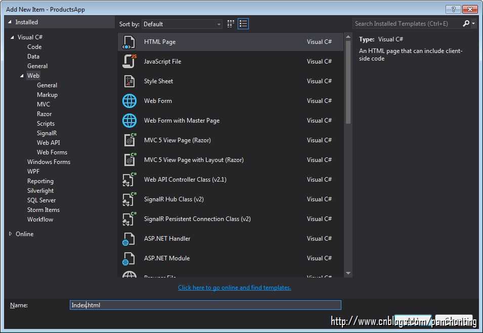Select Workflow category

click(x=40, y=219)
